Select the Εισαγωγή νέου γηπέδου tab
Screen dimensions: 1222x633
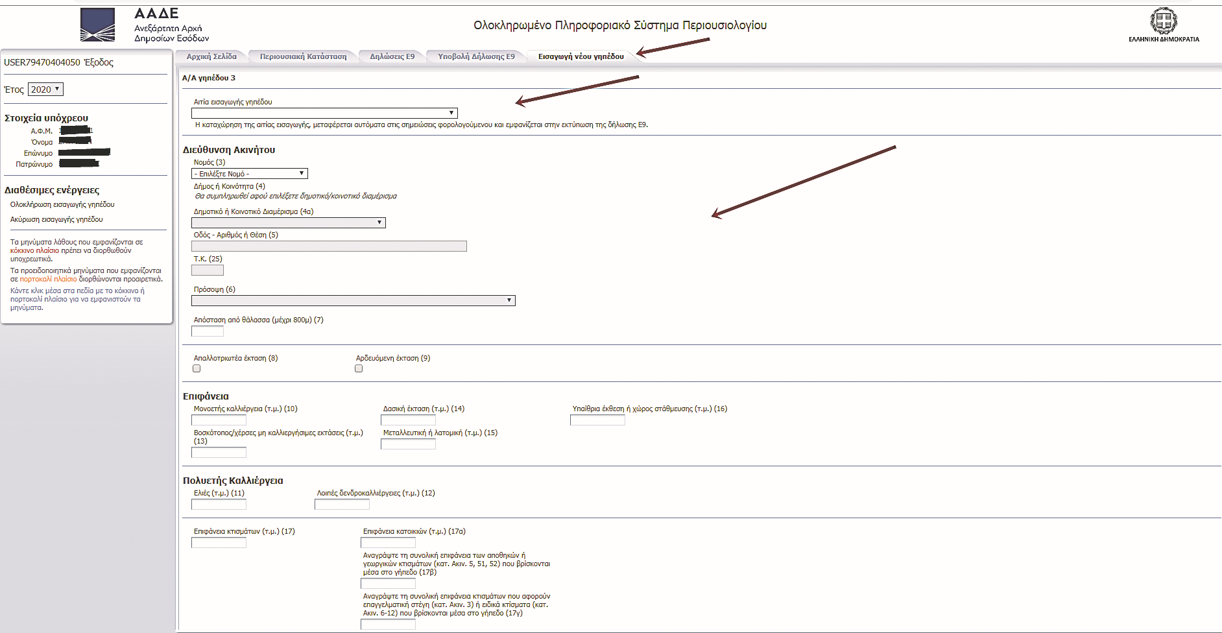point(581,56)
